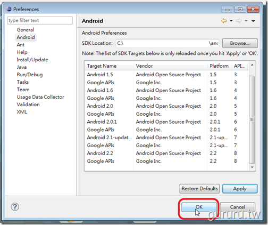The height and width of the screenshot is (225, 268).
Task: Select Android preferences category
Action: coord(26,37)
